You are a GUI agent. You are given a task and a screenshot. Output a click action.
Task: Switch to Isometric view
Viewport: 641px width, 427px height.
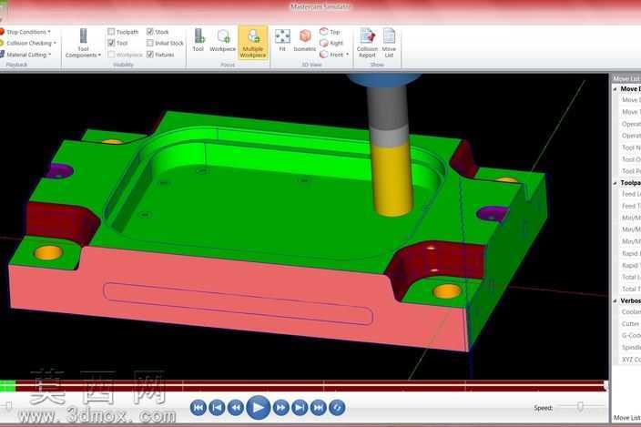pyautogui.click(x=305, y=40)
